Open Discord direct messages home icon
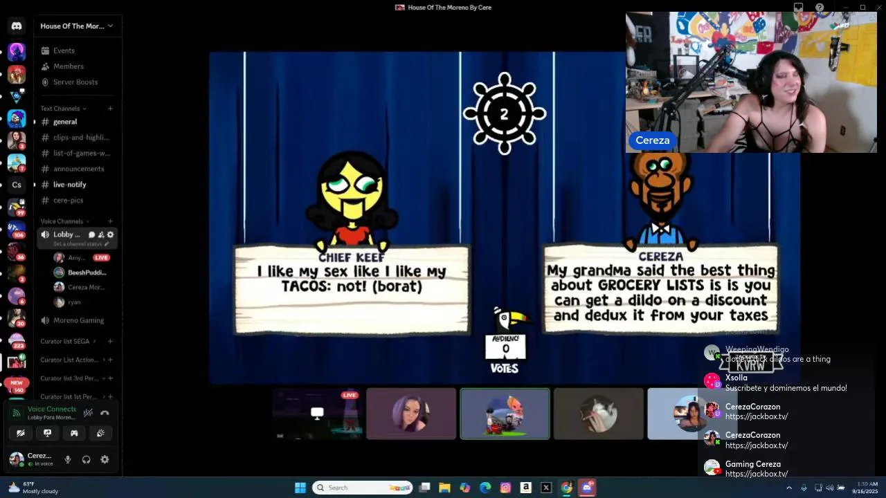The image size is (886, 498). pos(17,26)
